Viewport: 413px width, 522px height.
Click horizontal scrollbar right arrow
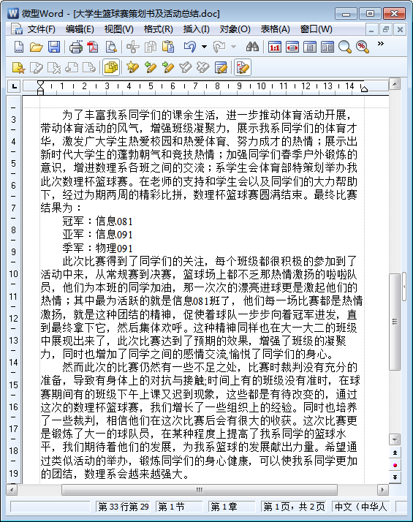tap(382, 490)
